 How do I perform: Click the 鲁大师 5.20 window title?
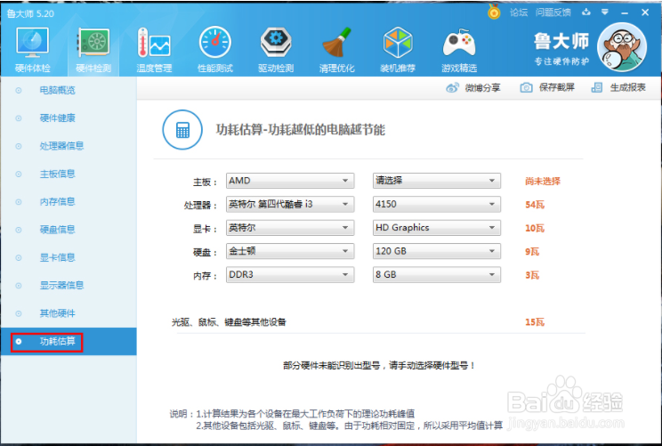click(x=30, y=13)
